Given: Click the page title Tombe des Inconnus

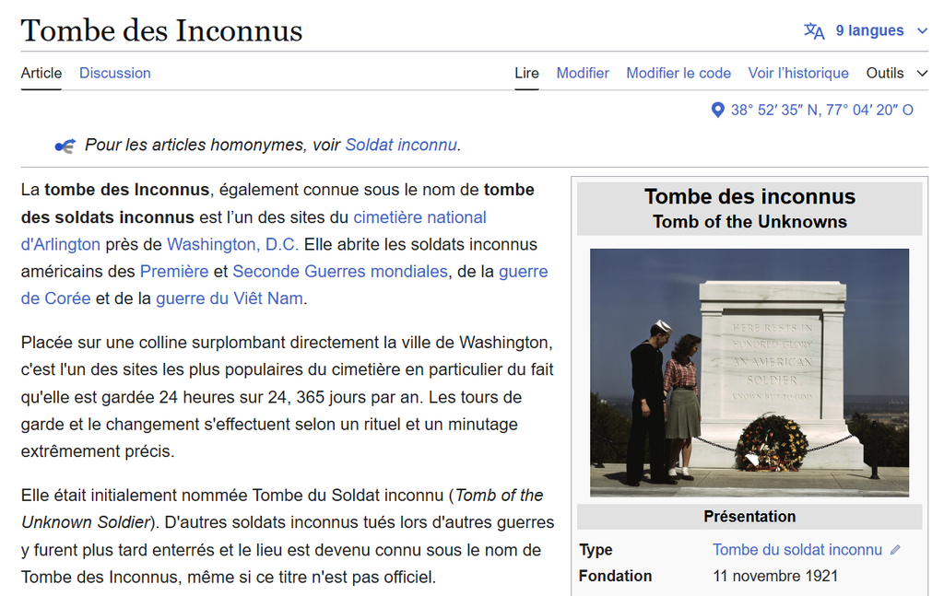Looking at the screenshot, I should [x=161, y=30].
